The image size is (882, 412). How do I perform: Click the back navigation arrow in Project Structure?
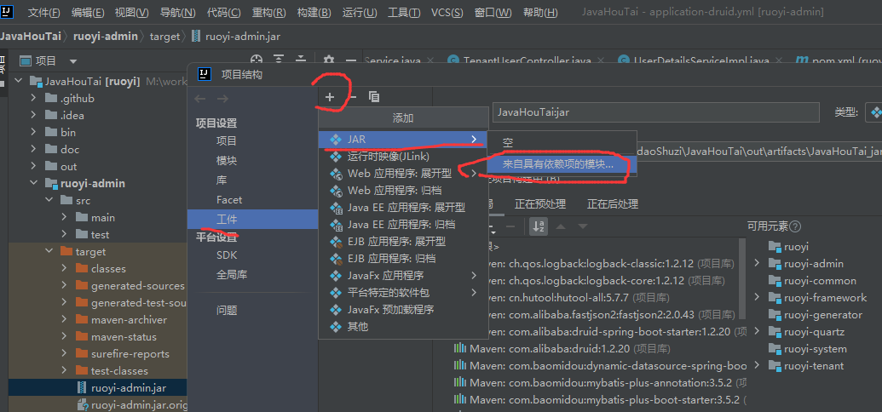pyautogui.click(x=201, y=99)
